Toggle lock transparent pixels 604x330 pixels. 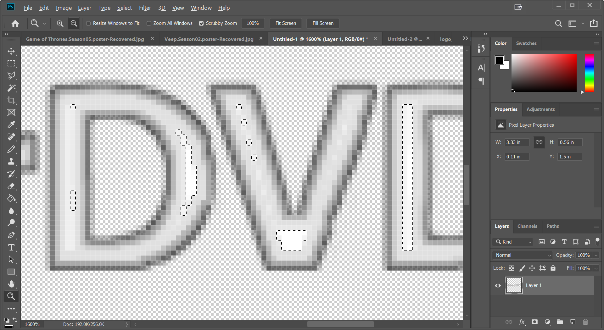point(512,268)
